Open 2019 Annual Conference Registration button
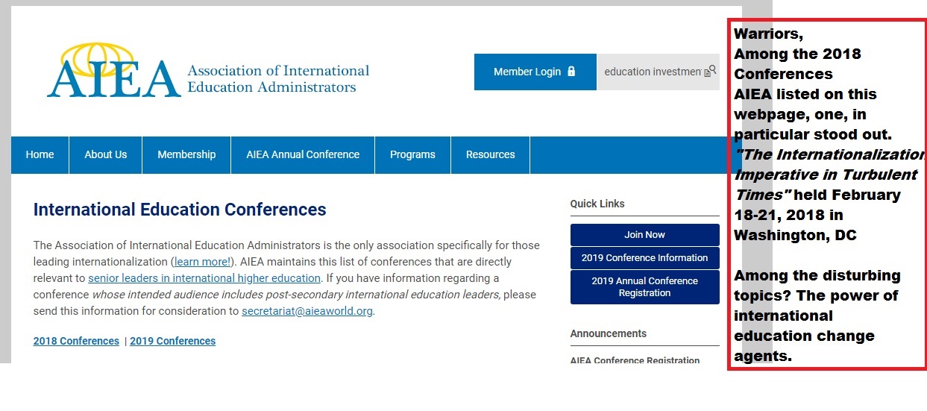The height and width of the screenshot is (411, 927). (644, 287)
